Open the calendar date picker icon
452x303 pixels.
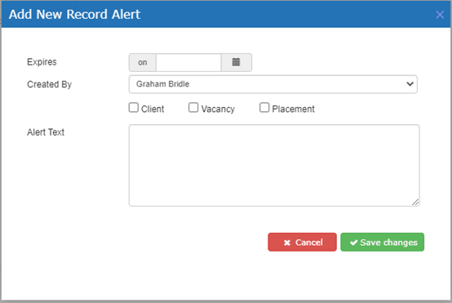point(236,62)
